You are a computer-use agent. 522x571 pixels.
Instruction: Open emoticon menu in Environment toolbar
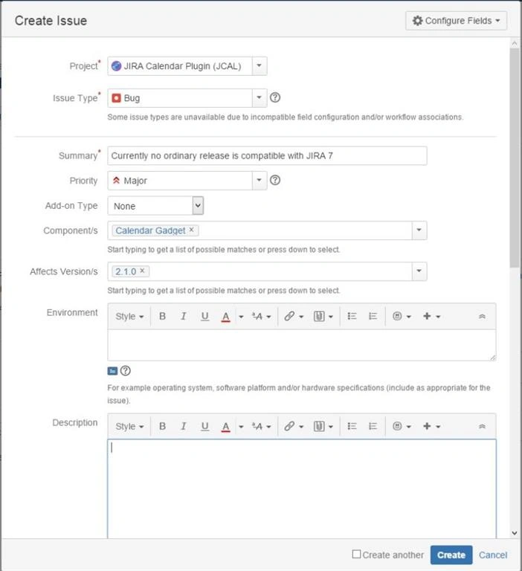click(402, 316)
